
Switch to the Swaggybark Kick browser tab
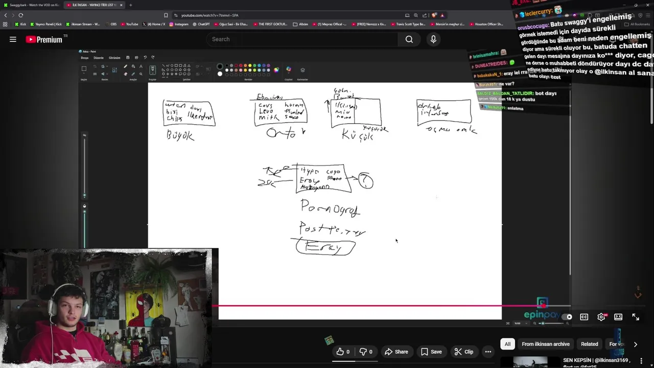point(31,5)
